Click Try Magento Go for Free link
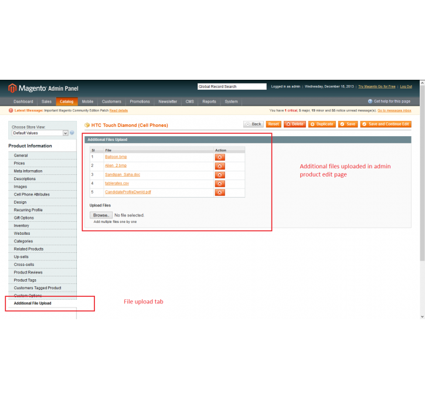 tap(377, 86)
